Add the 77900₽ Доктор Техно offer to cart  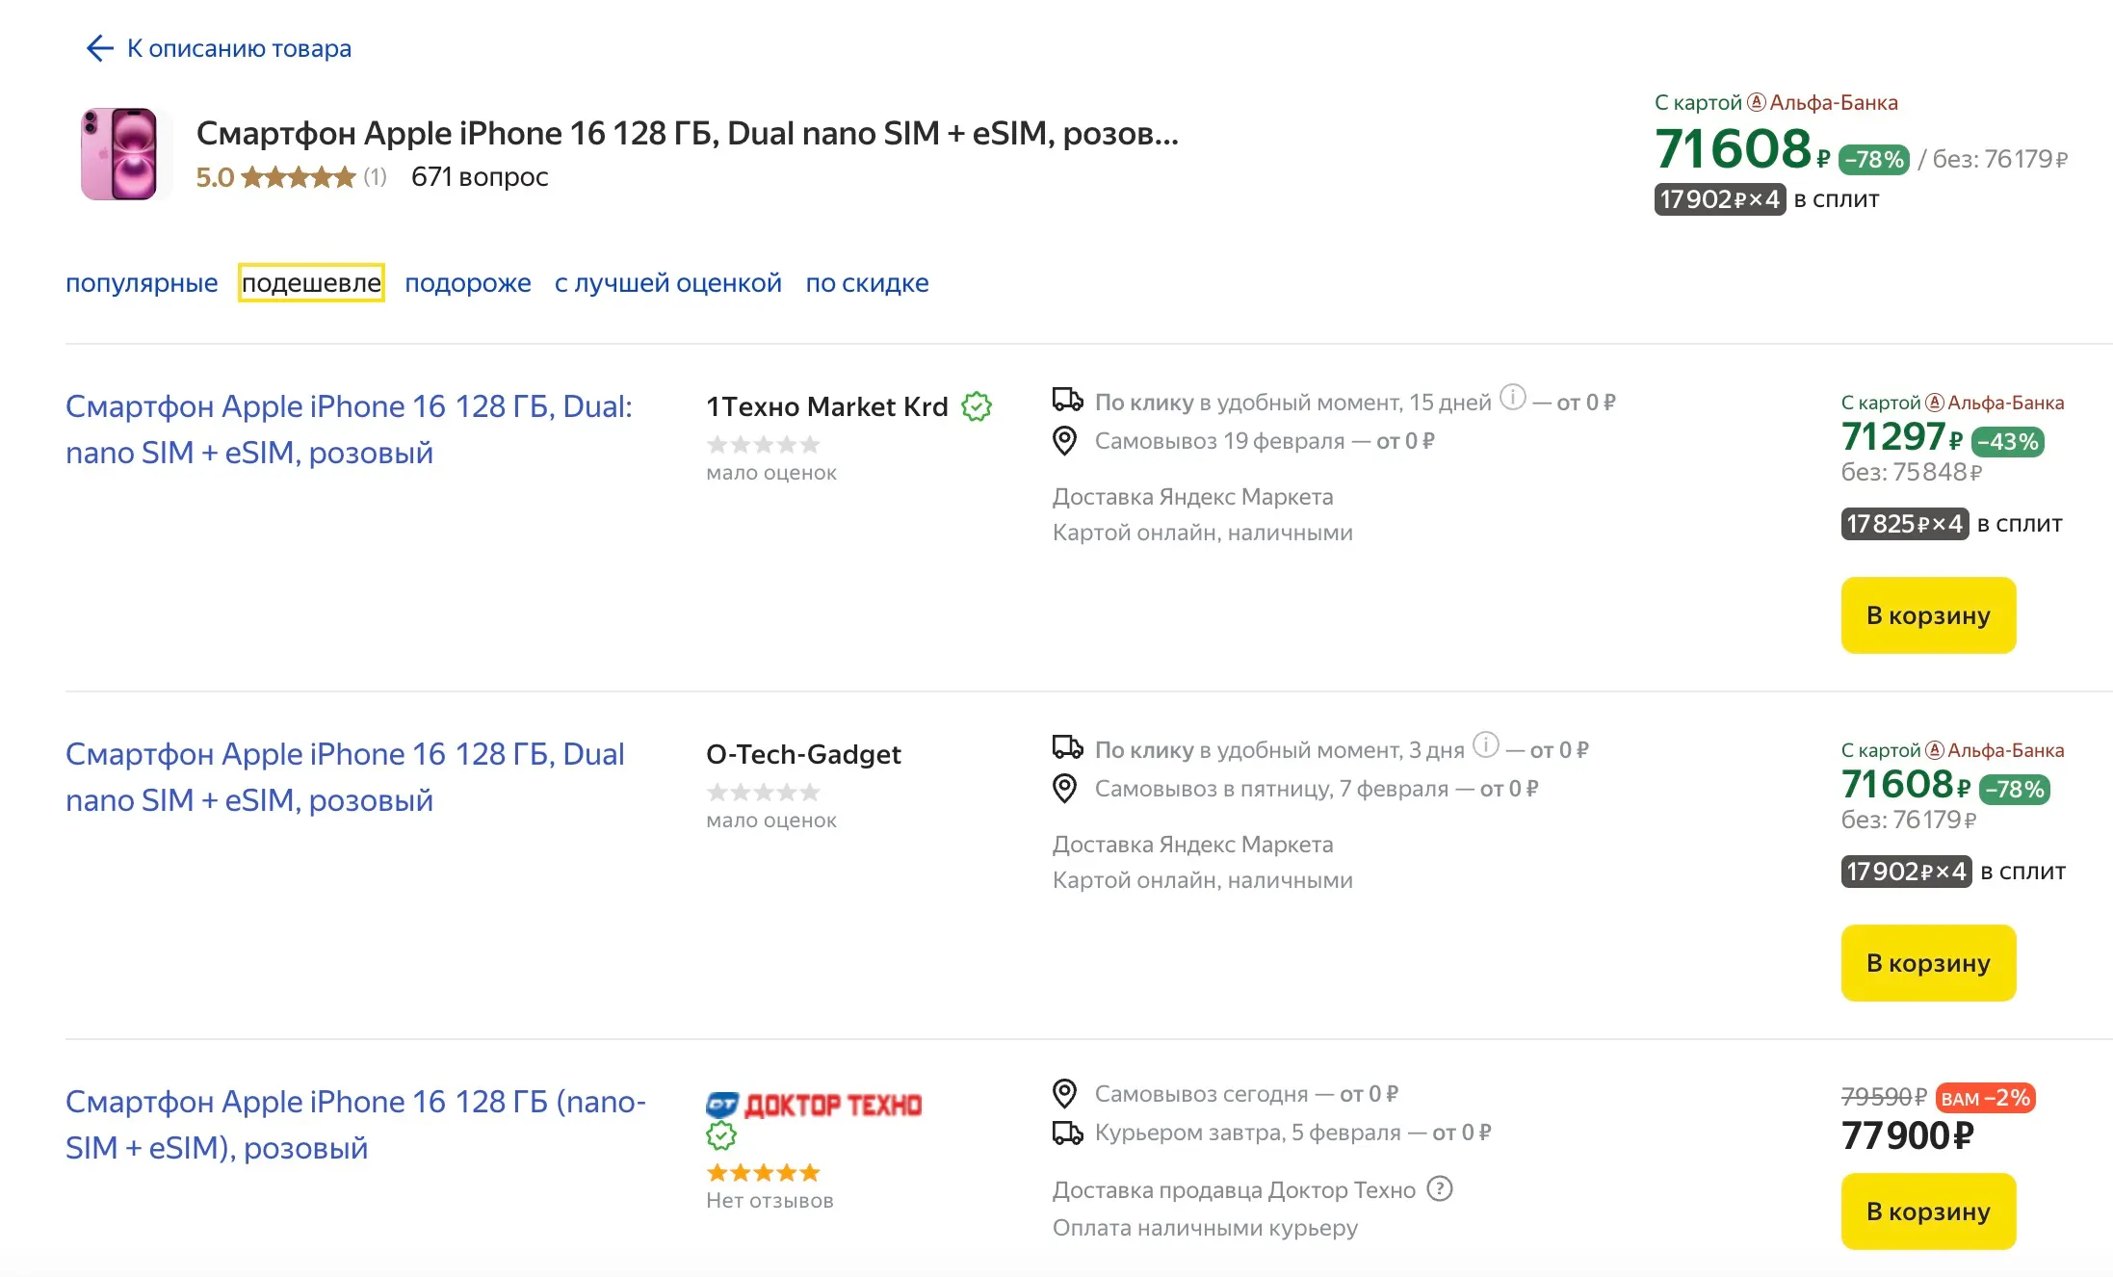(1928, 1212)
